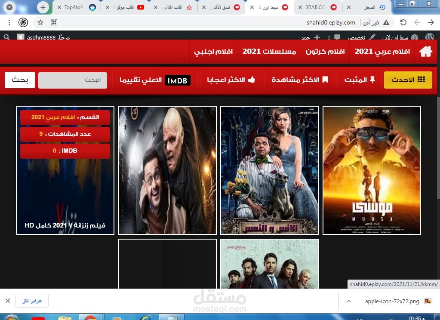Open the افلام اجنبي menu item
This screenshot has height=320, width=440.
click(x=213, y=51)
